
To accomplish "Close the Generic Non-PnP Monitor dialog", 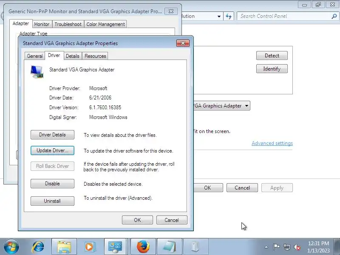I will coord(171,11).
